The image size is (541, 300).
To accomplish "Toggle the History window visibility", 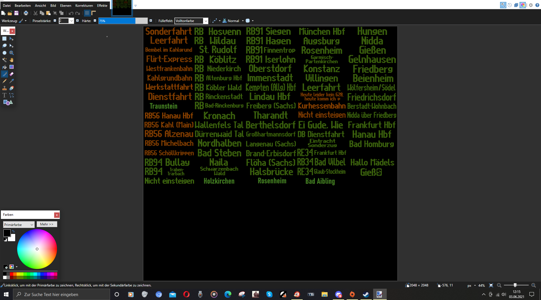I will [x=510, y=5].
